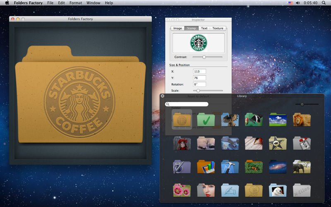The image size is (331, 207).
Task: Click the volume icon in menu bar
Action: 297,3
